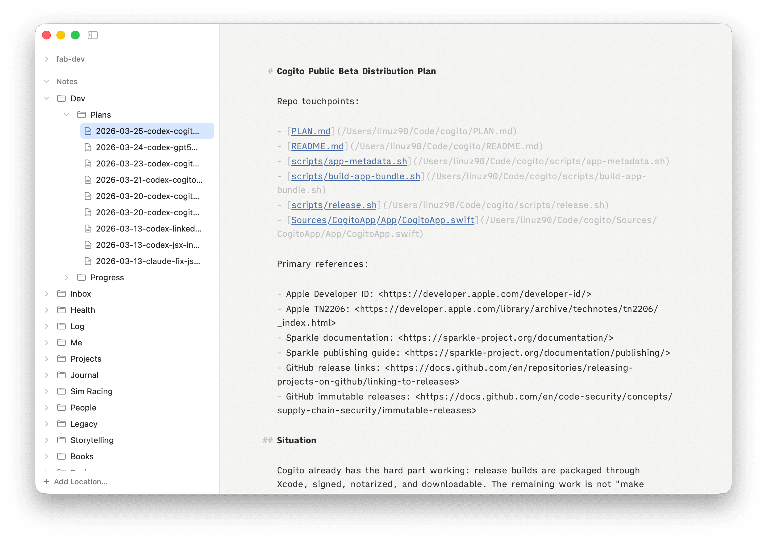Click the Projects folder icon
Image resolution: width=767 pixels, height=540 pixels.
click(x=61, y=359)
